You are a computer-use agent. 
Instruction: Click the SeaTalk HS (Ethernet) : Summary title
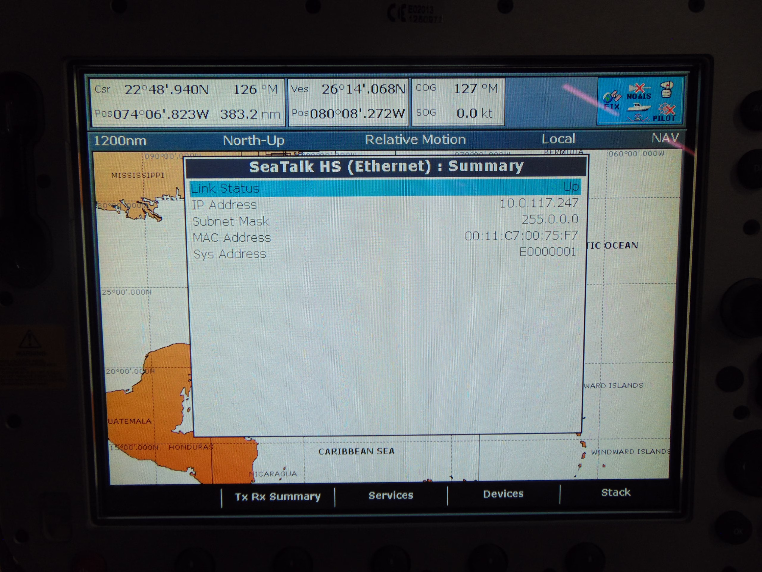tap(386, 167)
